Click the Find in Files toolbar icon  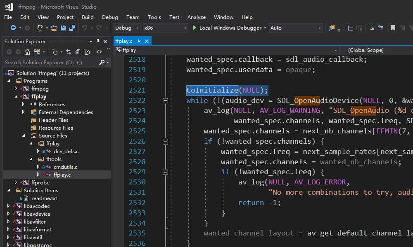[x=332, y=28]
